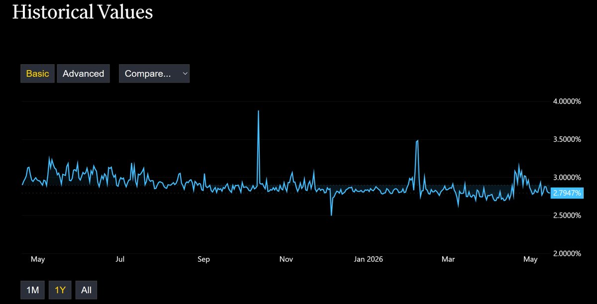Click the Jul date axis label
The width and height of the screenshot is (597, 304).
click(120, 259)
